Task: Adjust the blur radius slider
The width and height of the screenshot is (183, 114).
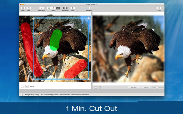Action: pyautogui.click(x=158, y=87)
